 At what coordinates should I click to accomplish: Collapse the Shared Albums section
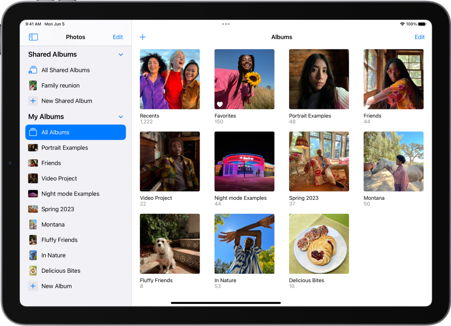(x=121, y=55)
